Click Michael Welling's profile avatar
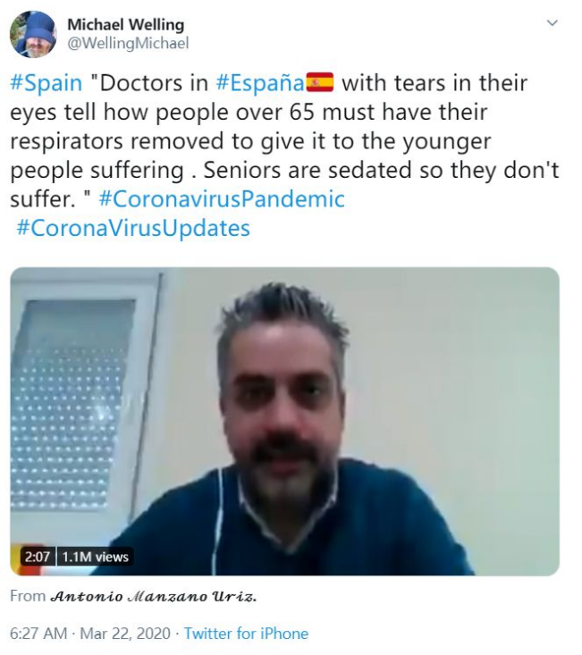Viewport: 582px width, 655px height. coord(33,34)
